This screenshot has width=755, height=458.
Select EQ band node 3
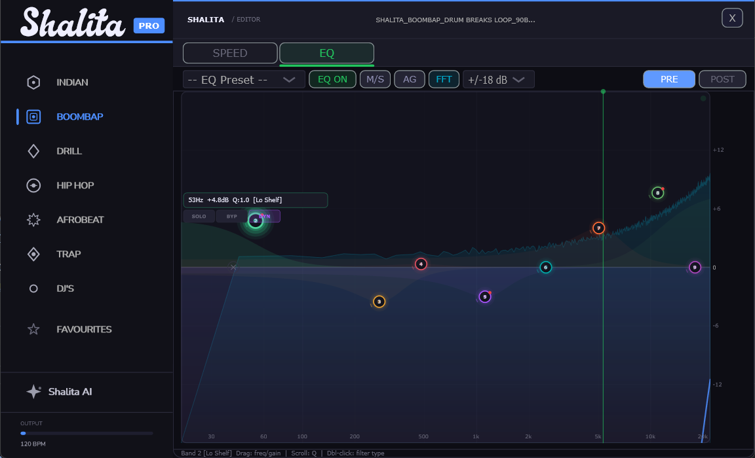[x=379, y=302]
